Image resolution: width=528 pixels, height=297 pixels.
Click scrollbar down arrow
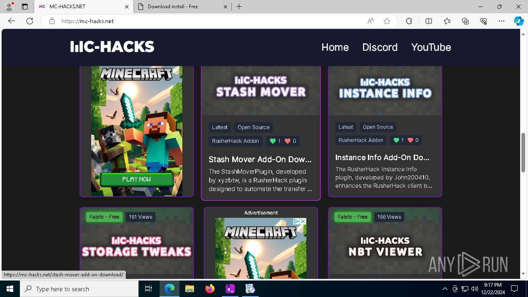point(523,273)
